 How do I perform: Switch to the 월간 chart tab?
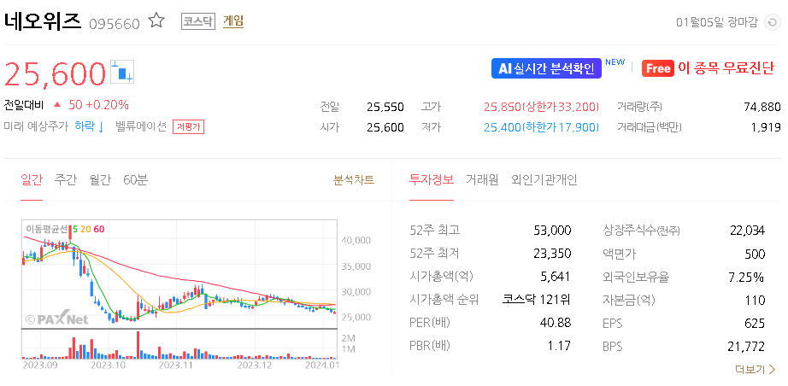(99, 179)
